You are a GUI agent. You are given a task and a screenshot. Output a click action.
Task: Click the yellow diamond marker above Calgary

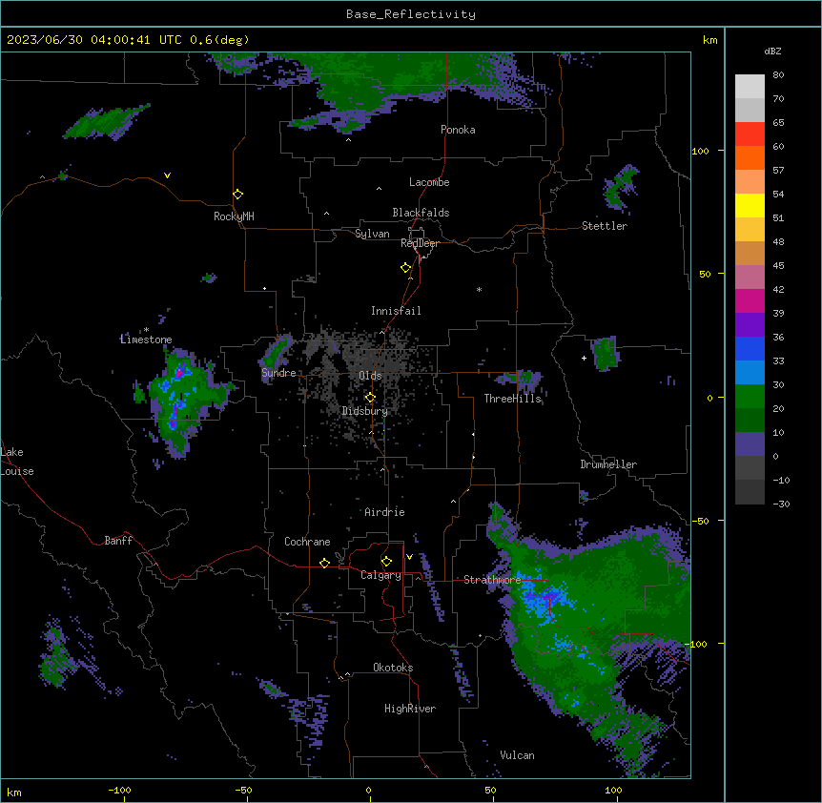click(x=386, y=562)
